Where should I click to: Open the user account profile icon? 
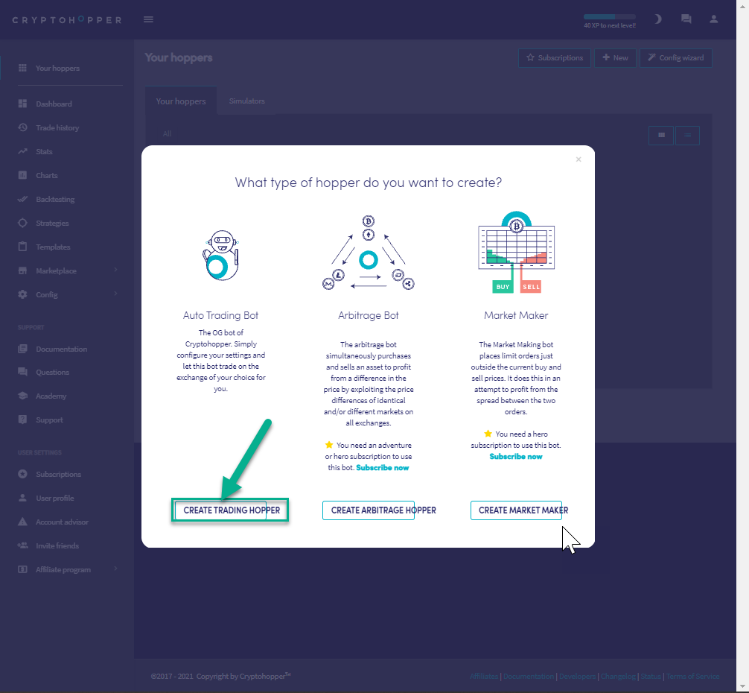tap(714, 19)
